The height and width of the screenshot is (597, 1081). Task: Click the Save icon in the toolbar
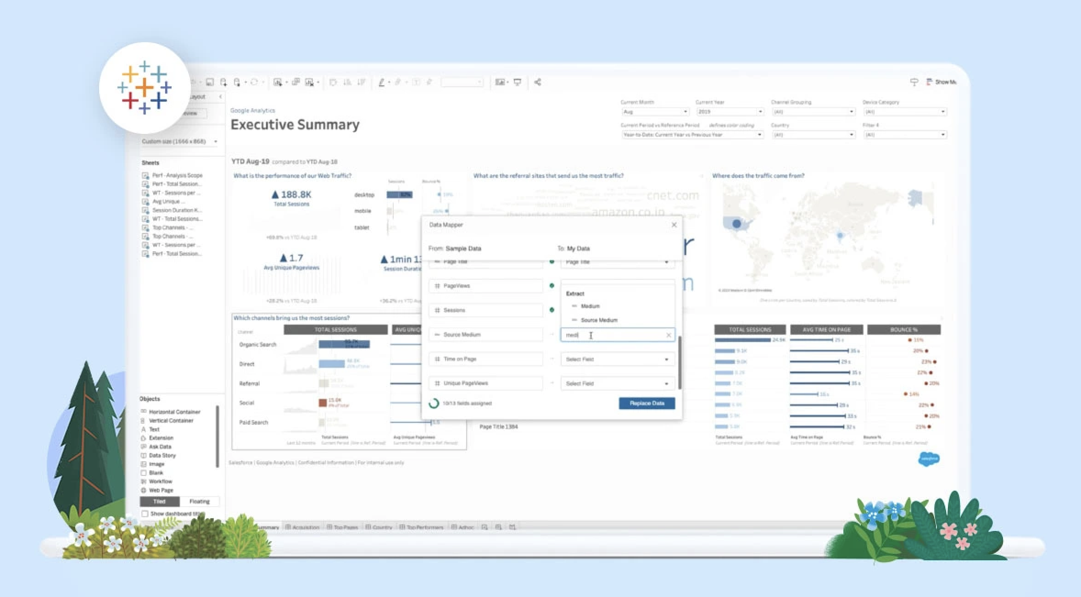[x=210, y=82]
